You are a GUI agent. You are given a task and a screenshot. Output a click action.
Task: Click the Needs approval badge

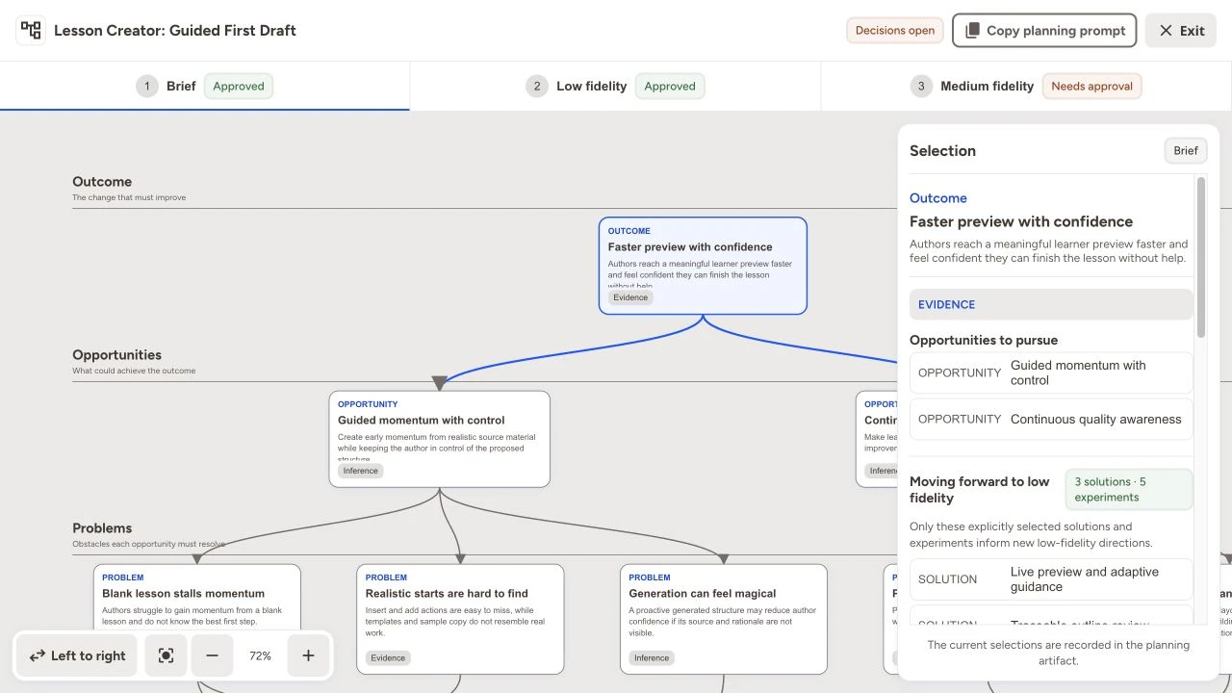(1091, 86)
